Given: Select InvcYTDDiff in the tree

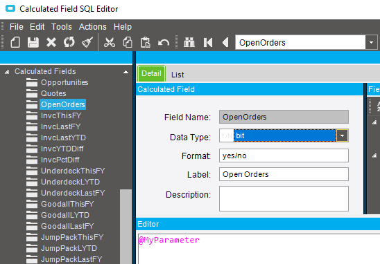Looking at the screenshot, I should 62,149.
